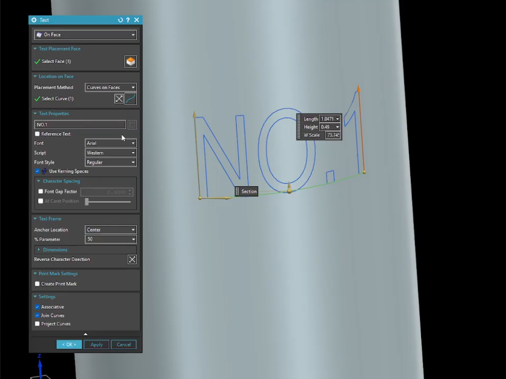The height and width of the screenshot is (379, 506).
Task: Collapse the Text Frame section
Action: click(x=35, y=218)
